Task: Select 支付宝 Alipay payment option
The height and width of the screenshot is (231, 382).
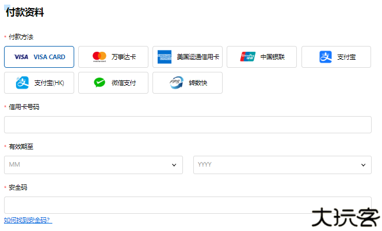Action: click(336, 57)
